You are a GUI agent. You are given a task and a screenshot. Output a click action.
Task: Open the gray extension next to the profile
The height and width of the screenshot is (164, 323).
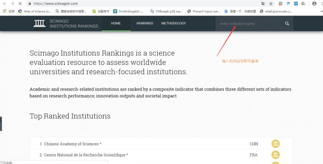(x=304, y=4)
